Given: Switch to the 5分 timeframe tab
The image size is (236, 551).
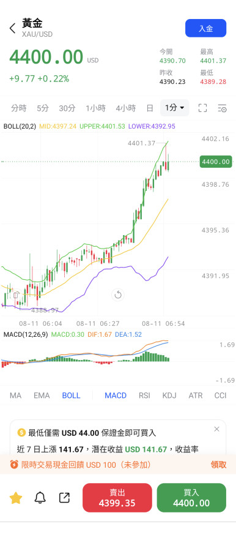Looking at the screenshot, I should [x=43, y=108].
